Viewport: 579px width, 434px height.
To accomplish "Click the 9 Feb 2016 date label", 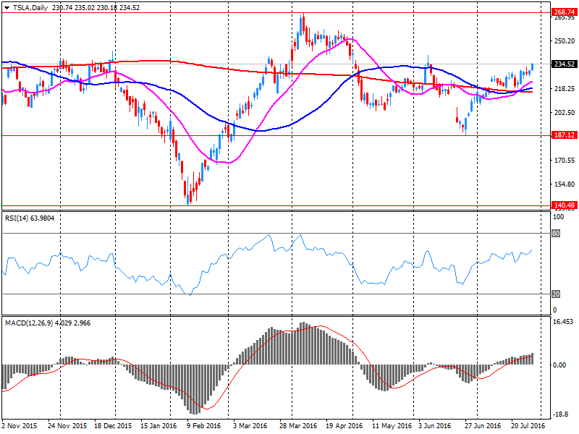I will [204, 426].
